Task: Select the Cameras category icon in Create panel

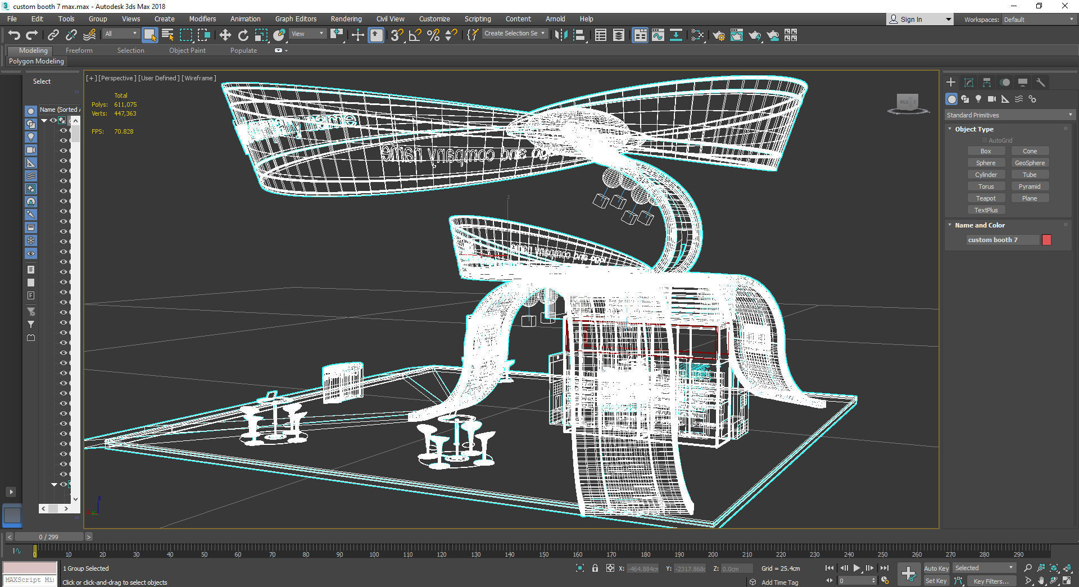Action: 992,99
